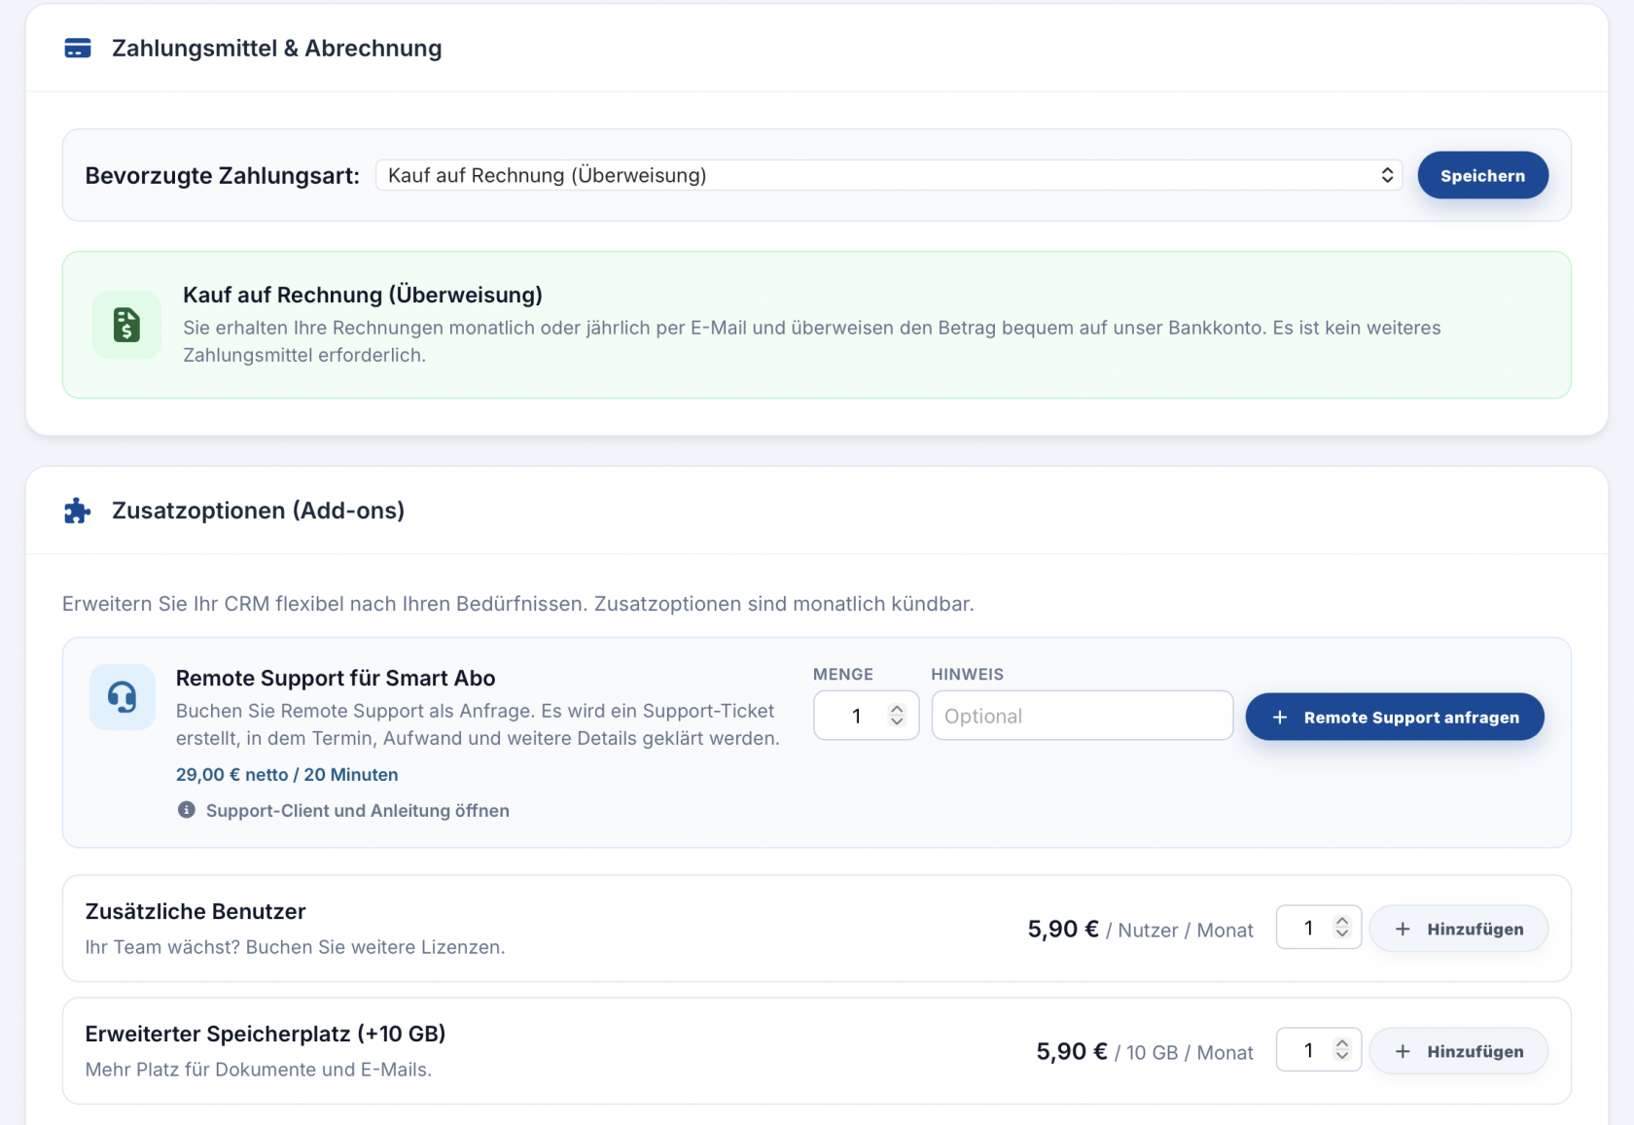Add additional users with Hinzufügen
1634x1125 pixels.
(1459, 929)
